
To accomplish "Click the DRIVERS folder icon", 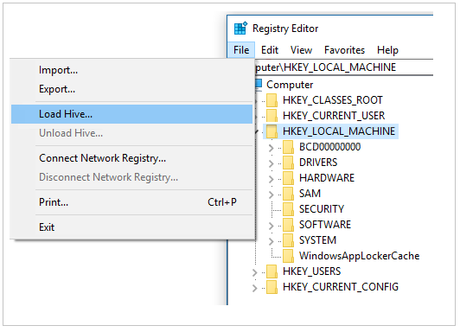I will click(x=289, y=163).
